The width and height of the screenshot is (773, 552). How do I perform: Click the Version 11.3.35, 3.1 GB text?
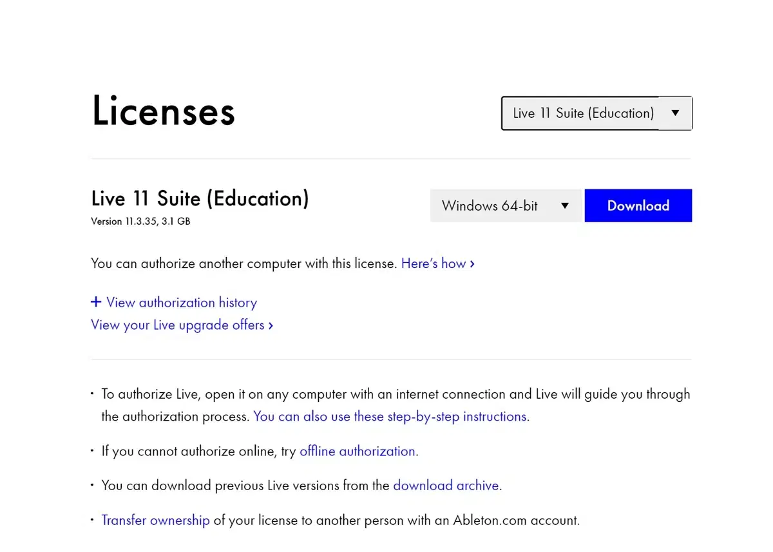(140, 222)
